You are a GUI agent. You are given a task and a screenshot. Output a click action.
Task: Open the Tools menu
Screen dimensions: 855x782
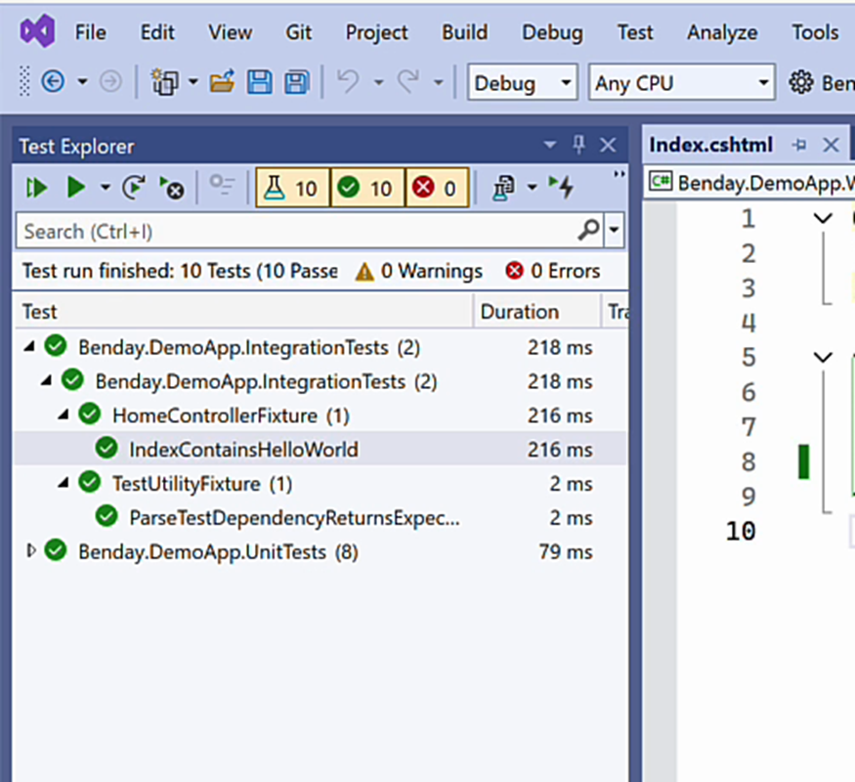pos(815,32)
